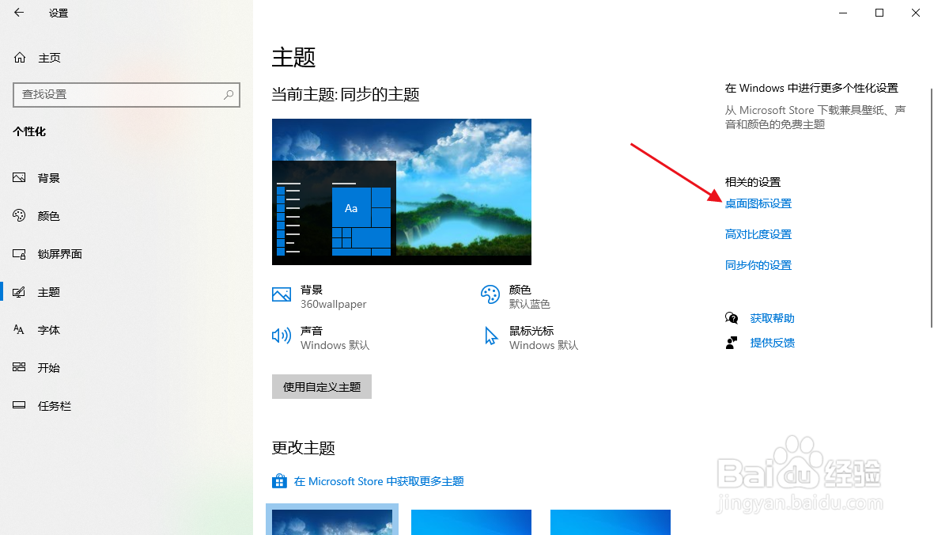Image resolution: width=934 pixels, height=535 pixels.
Task: Select the rightmost blue theme thumbnail
Action: click(611, 522)
